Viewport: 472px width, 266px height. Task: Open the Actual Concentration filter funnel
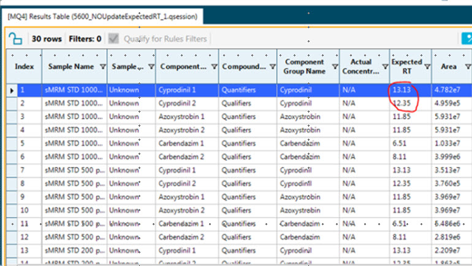click(385, 67)
